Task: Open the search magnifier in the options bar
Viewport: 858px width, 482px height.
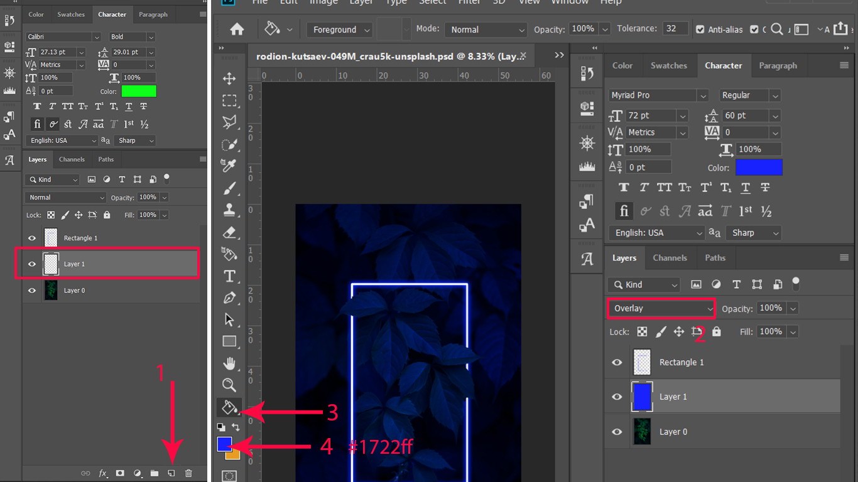Action: 778,29
